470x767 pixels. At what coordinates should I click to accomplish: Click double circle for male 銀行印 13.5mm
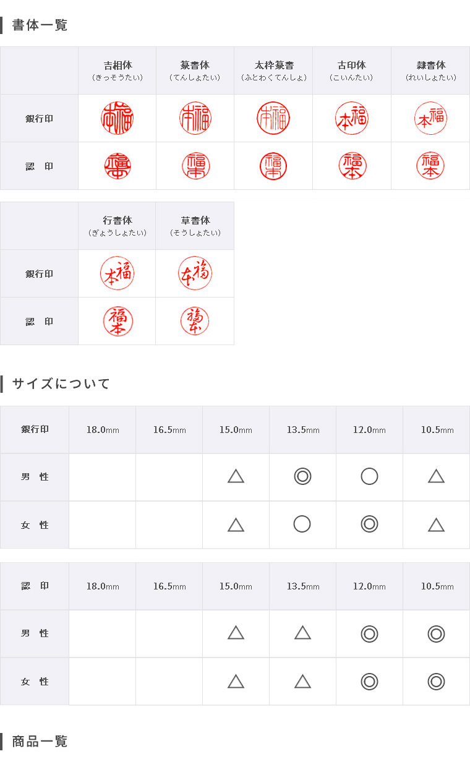pos(302,476)
